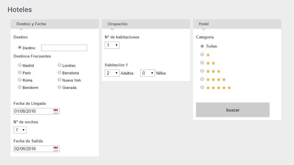Select the three-star category option
This screenshot has height=165, width=294.
(202, 71)
